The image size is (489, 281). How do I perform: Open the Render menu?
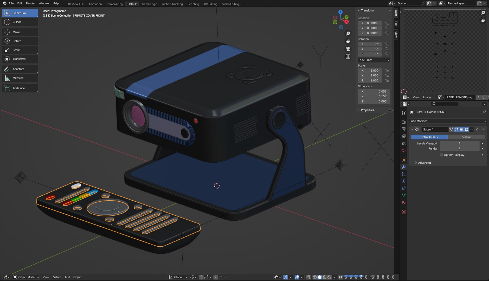pyautogui.click(x=30, y=3)
